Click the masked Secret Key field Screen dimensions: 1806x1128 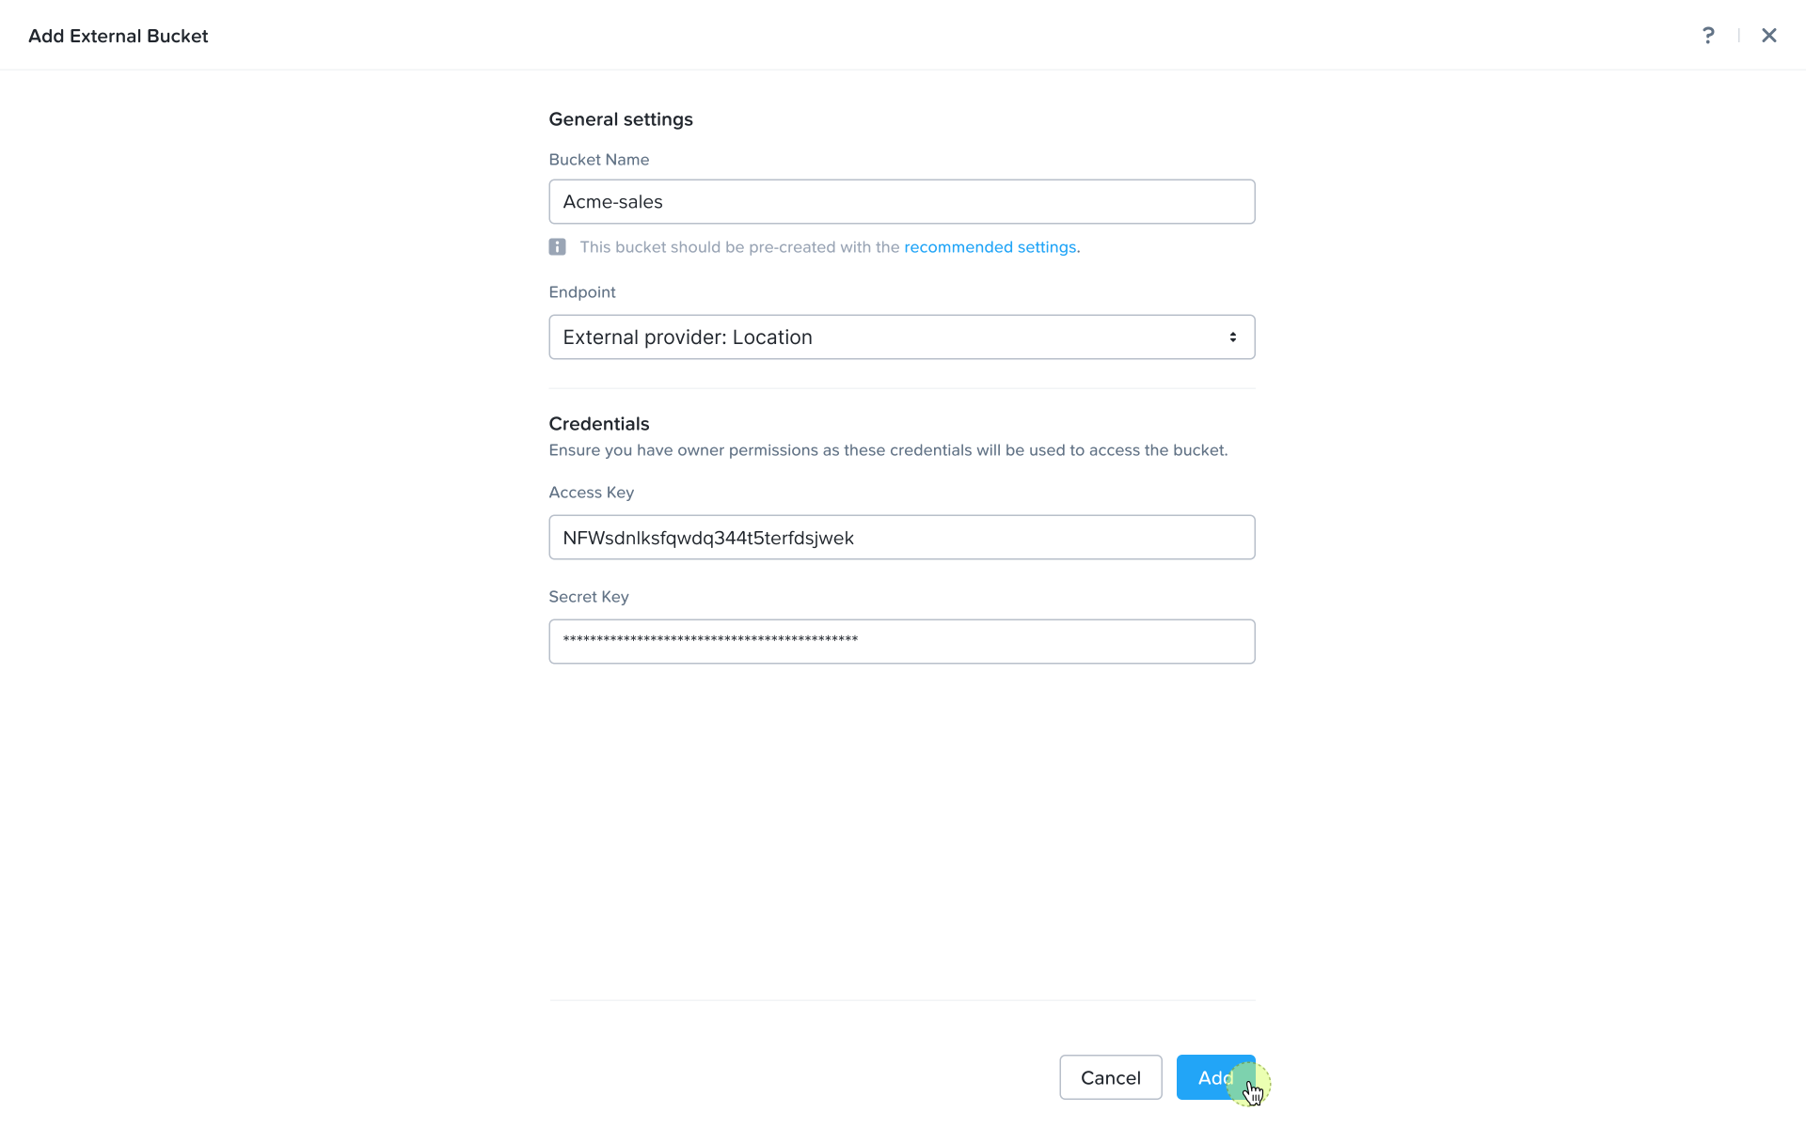pos(902,642)
